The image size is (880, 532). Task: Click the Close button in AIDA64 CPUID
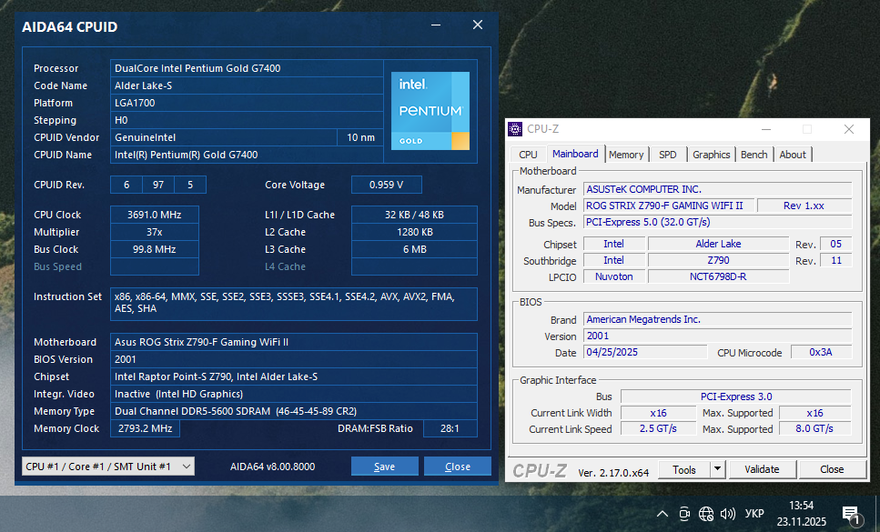tap(458, 467)
